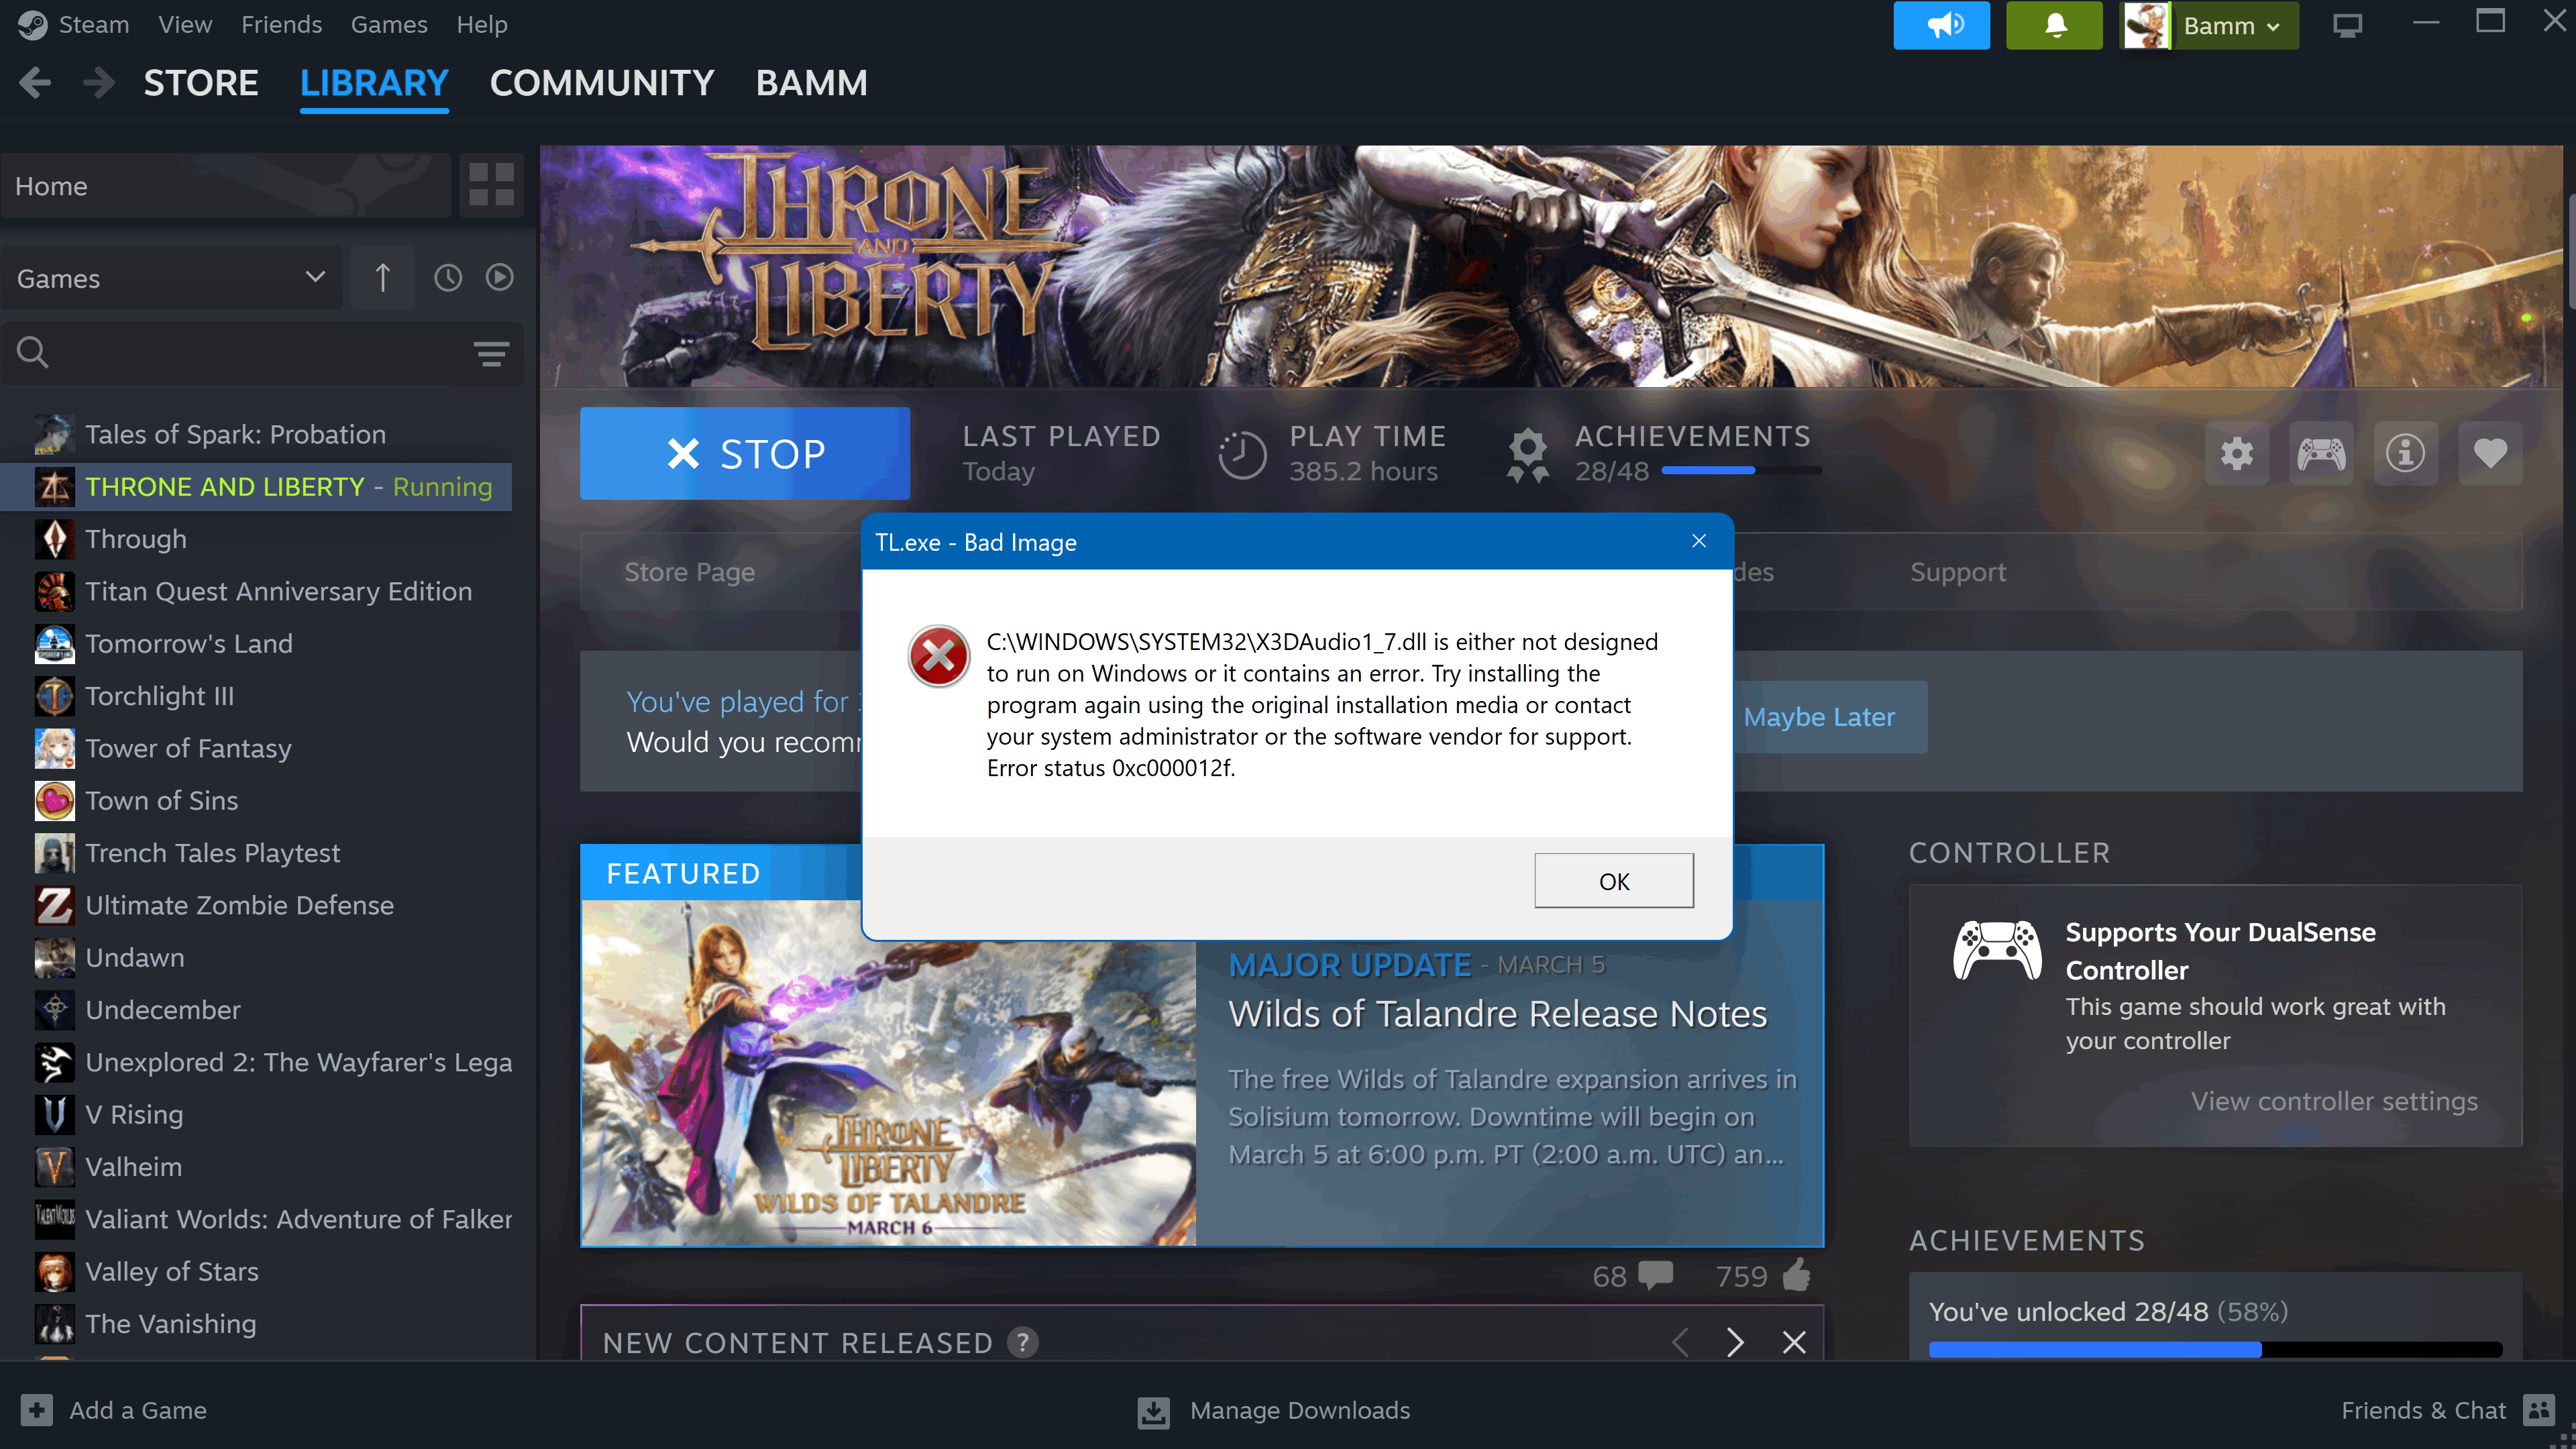This screenshot has height=1449, width=2576.
Task: Open game settings gear icon
Action: pyautogui.click(x=2237, y=454)
